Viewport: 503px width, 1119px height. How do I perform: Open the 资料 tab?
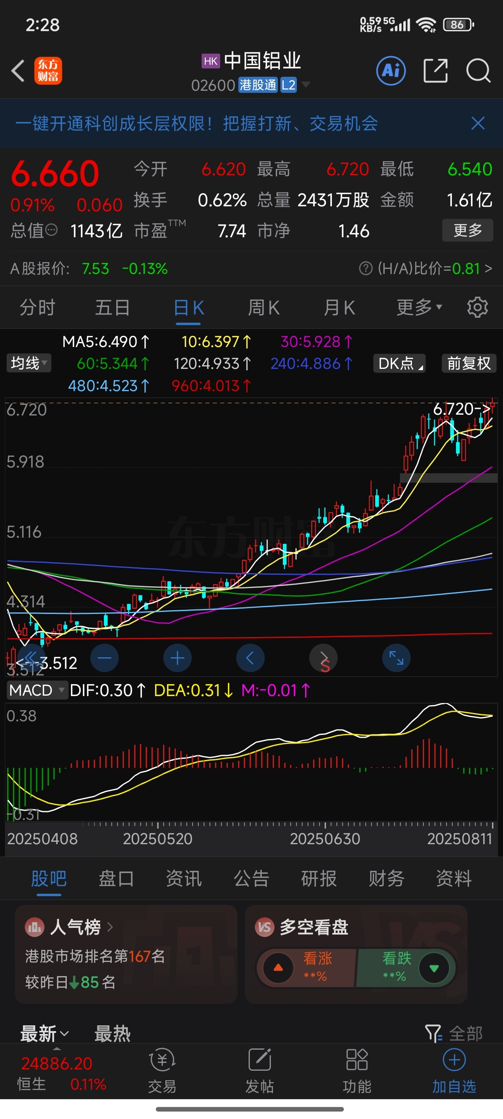pyautogui.click(x=454, y=878)
